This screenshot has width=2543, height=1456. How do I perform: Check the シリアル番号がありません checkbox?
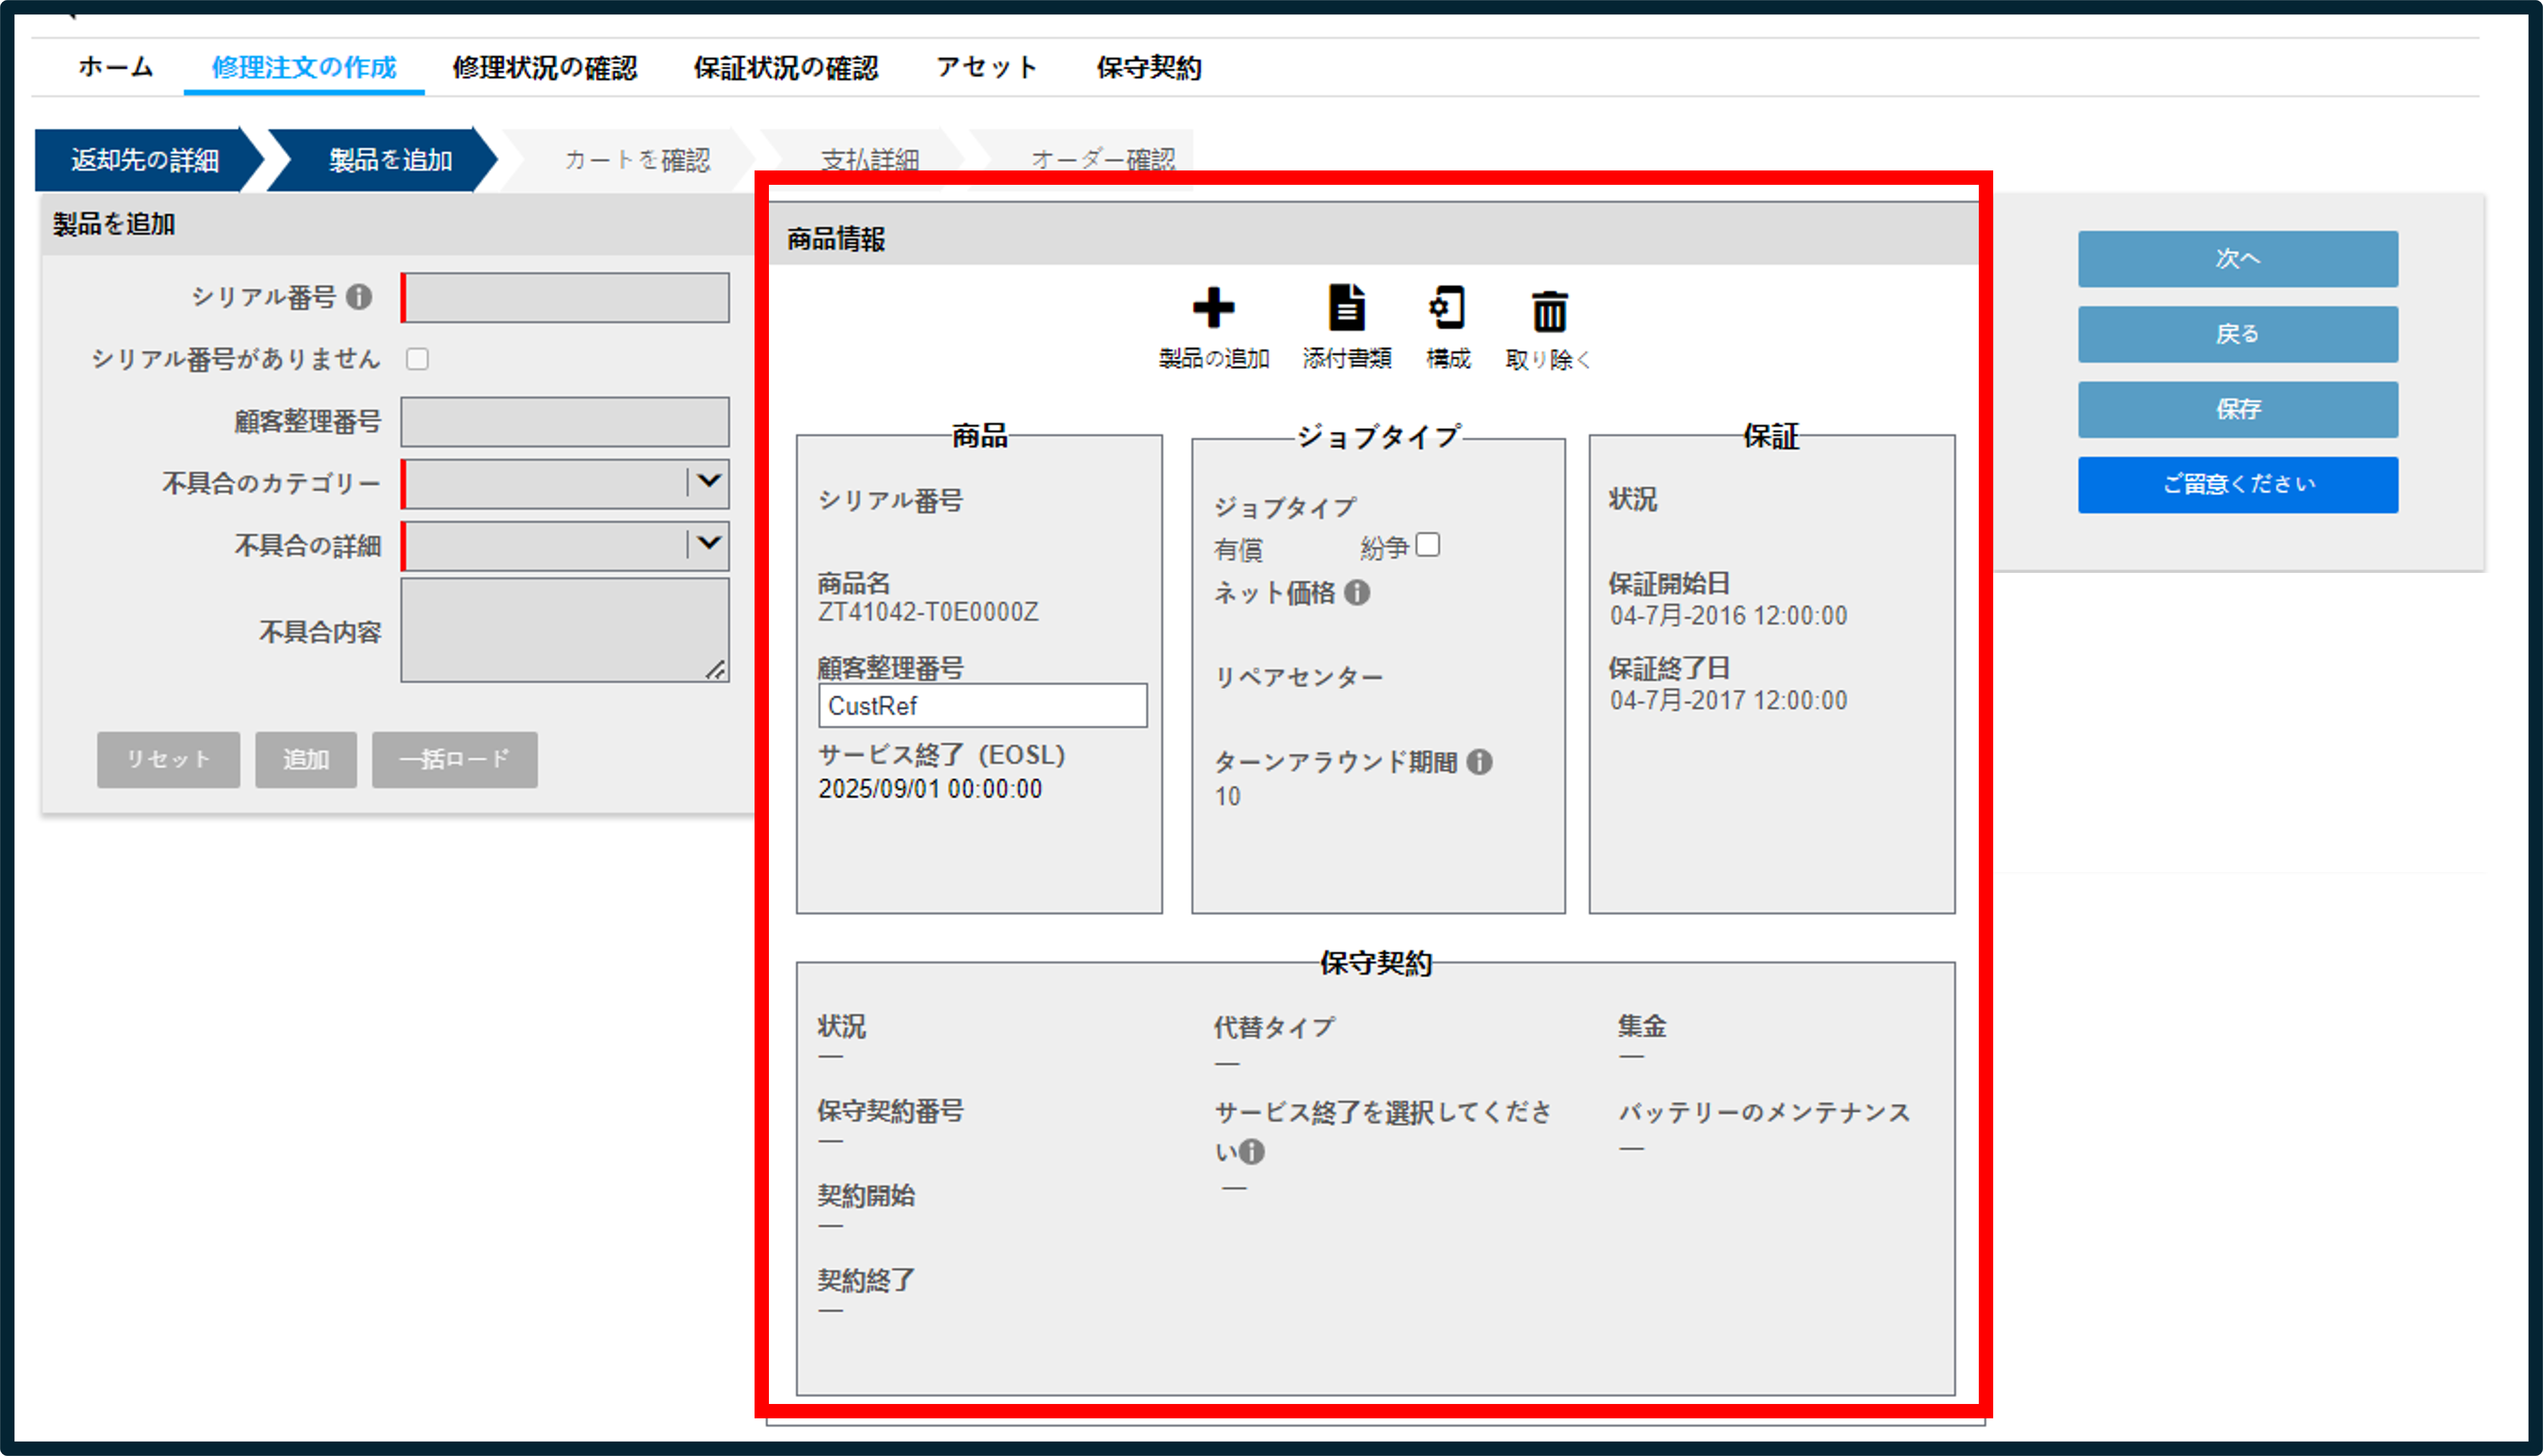417,359
